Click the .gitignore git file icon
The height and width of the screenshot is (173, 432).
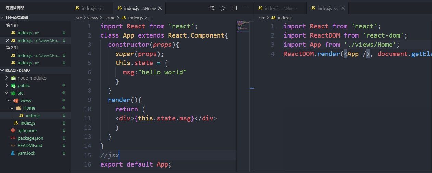point(13,130)
